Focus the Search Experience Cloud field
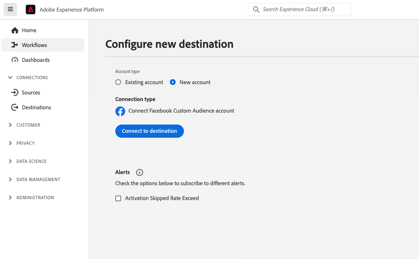The width and height of the screenshot is (419, 259). point(304,9)
